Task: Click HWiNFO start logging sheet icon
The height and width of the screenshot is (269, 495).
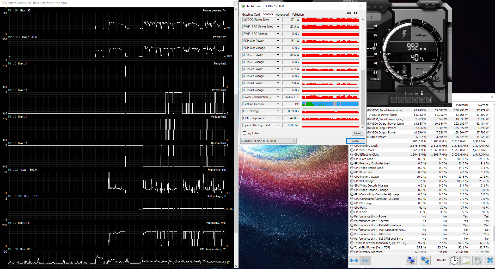Action: click(466, 260)
